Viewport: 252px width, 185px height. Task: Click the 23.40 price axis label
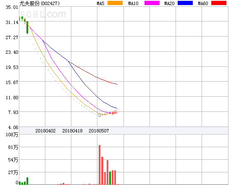click(12, 52)
